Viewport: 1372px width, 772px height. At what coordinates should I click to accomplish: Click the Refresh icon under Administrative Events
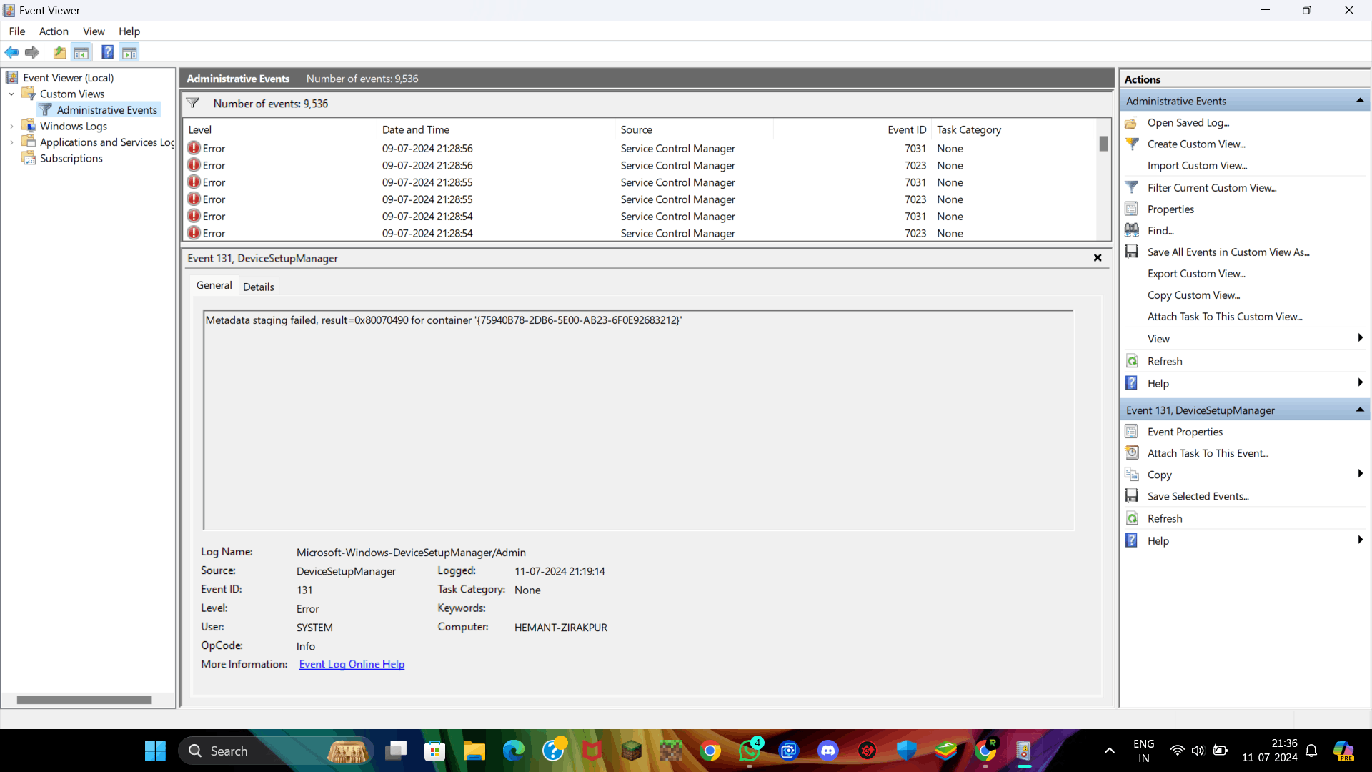coord(1133,361)
